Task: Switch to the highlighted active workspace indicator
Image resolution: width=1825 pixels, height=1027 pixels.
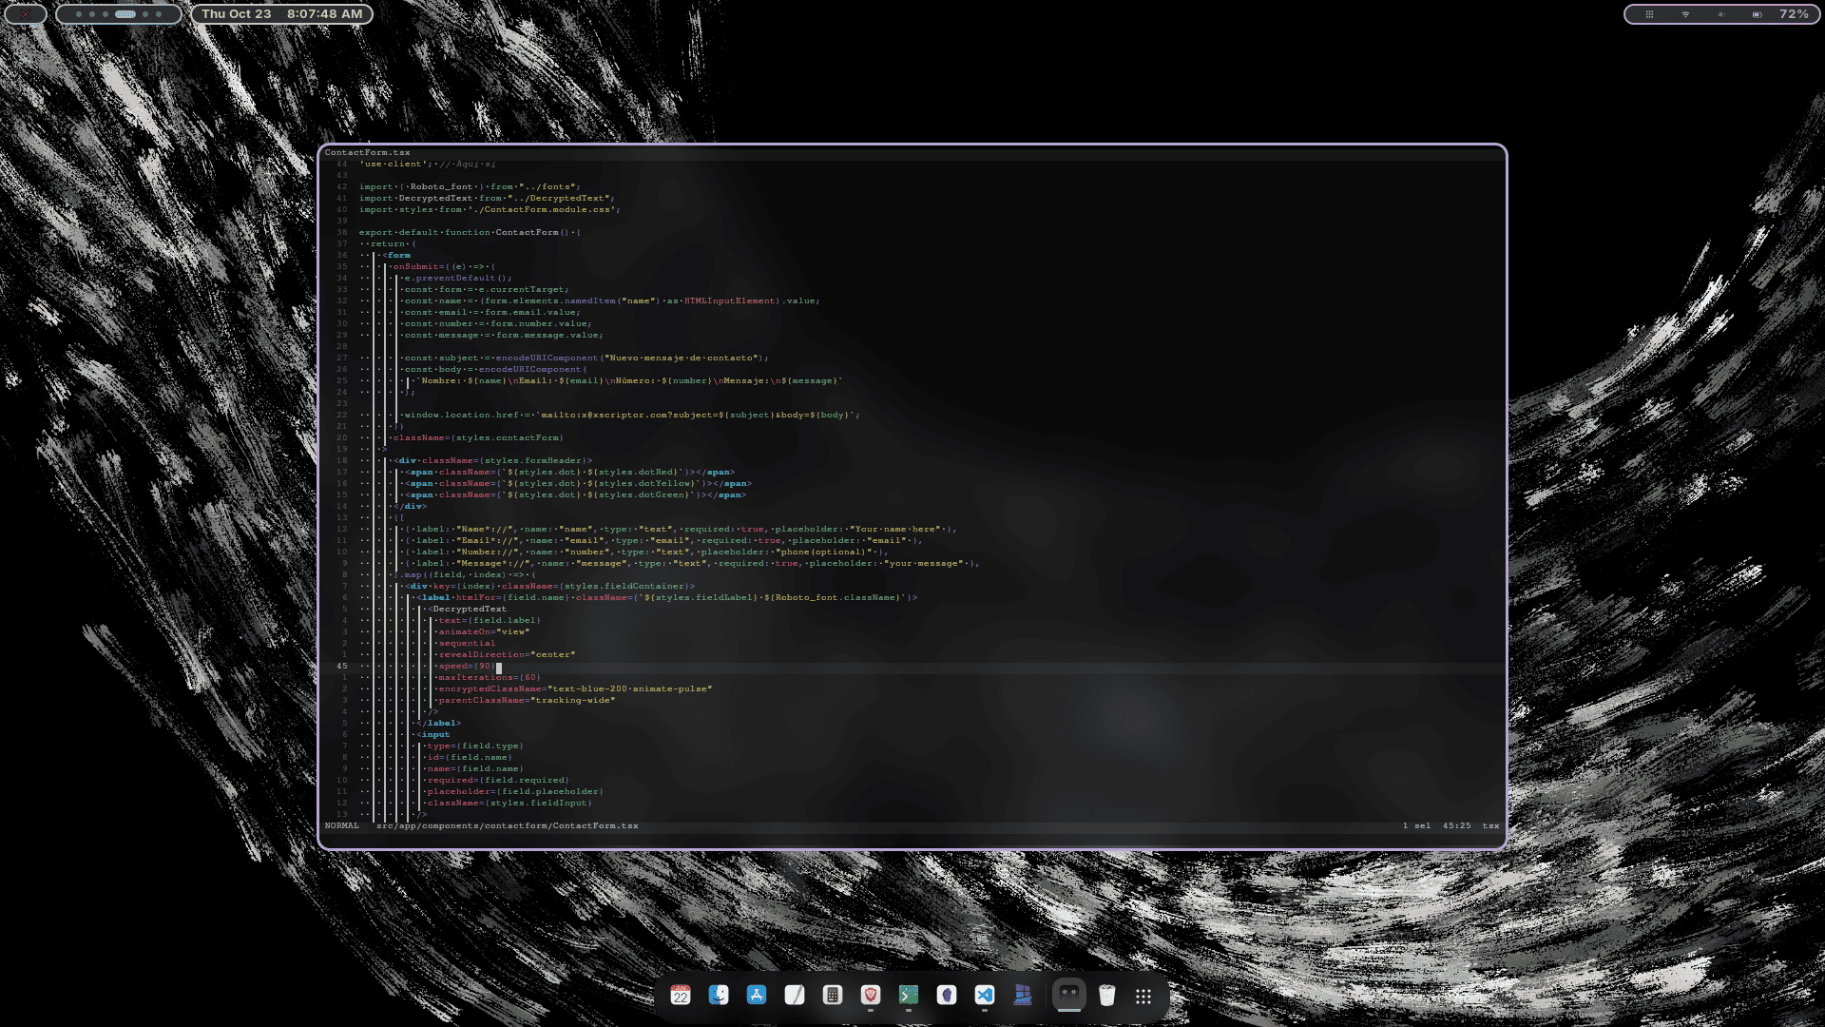Action: coord(125,14)
